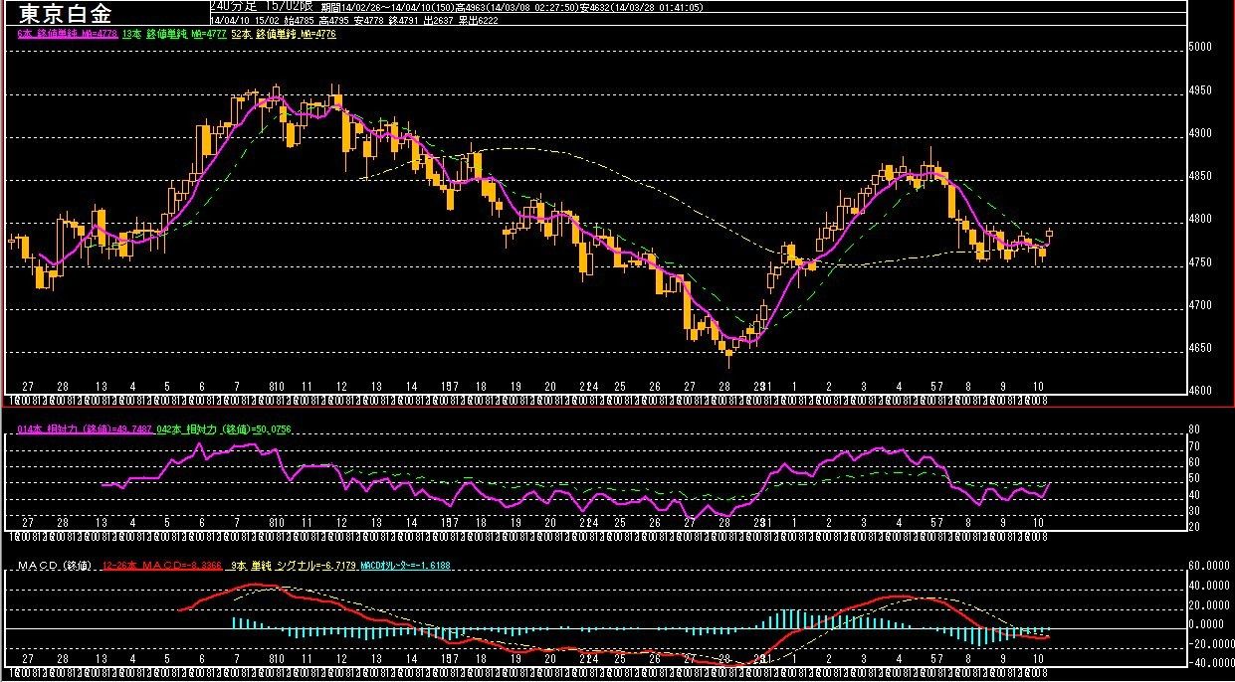
Task: Select the 13本 終値単純 MA=4777 legend
Action: [173, 34]
